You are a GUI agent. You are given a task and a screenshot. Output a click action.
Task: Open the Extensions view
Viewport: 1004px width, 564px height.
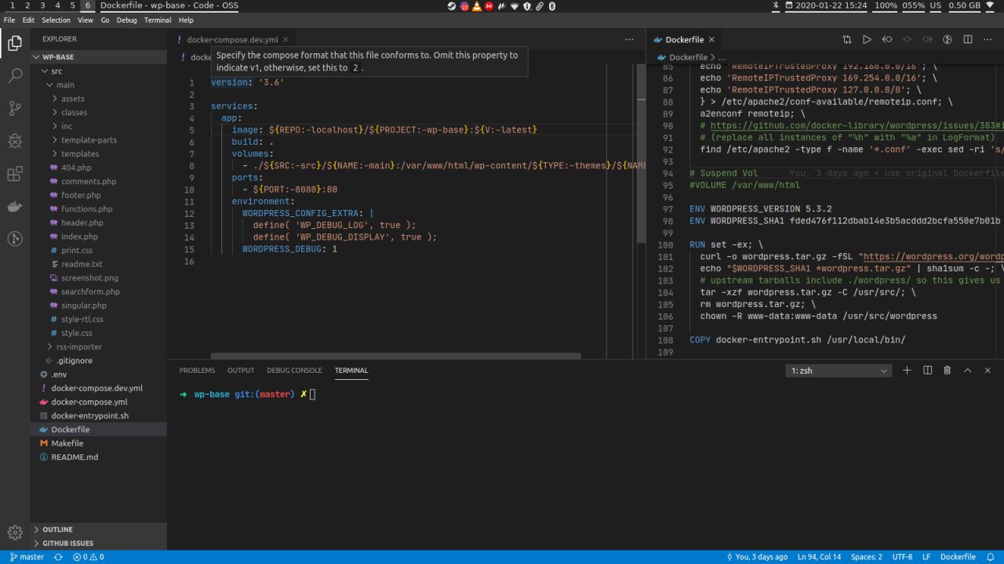(x=15, y=173)
